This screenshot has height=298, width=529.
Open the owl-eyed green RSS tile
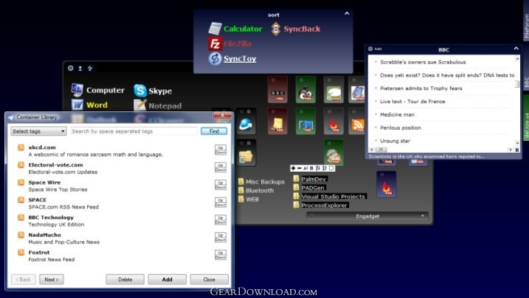pos(305,90)
